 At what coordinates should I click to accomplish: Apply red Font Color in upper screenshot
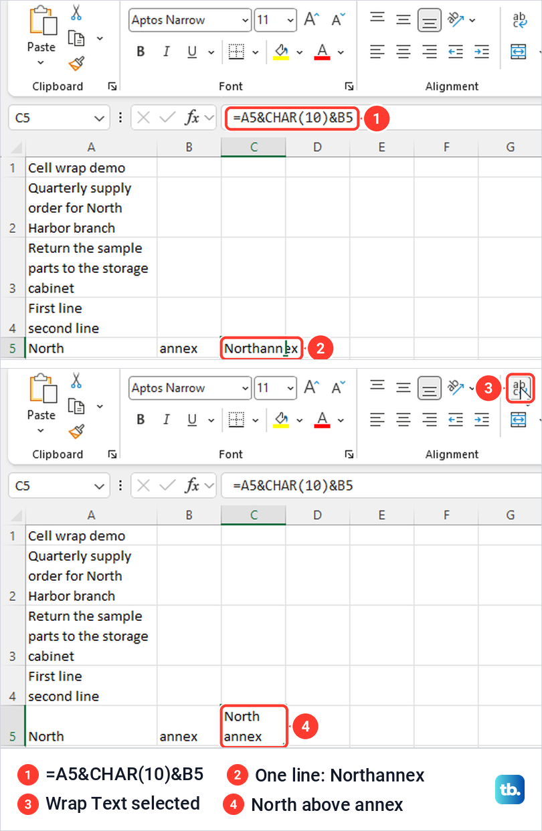(x=323, y=52)
